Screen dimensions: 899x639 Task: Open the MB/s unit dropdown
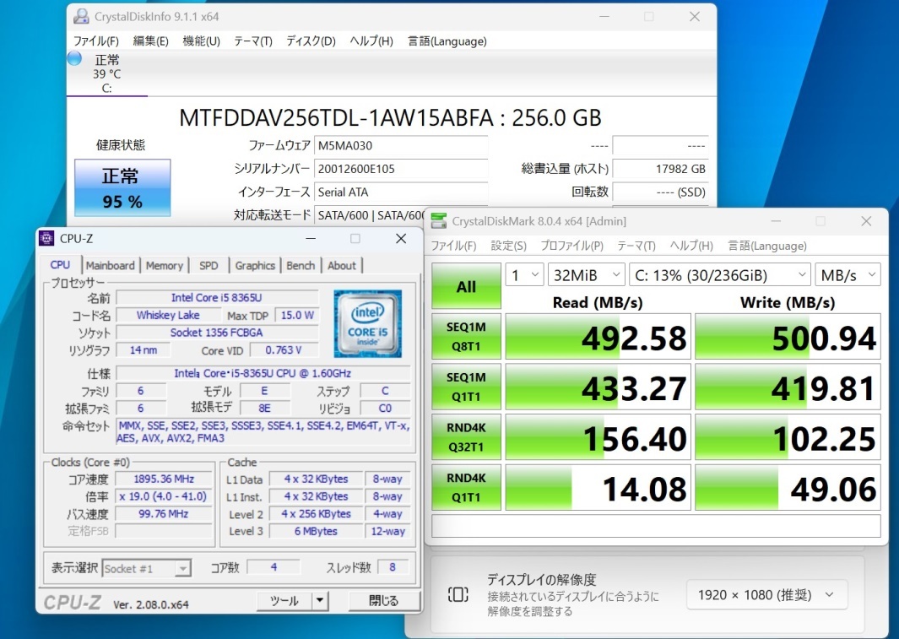click(848, 275)
